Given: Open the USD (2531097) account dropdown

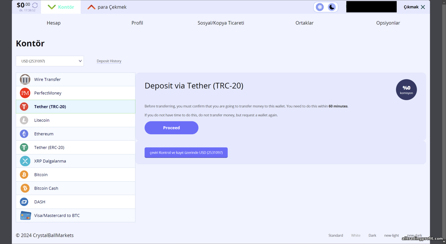Looking at the screenshot, I should point(50,61).
